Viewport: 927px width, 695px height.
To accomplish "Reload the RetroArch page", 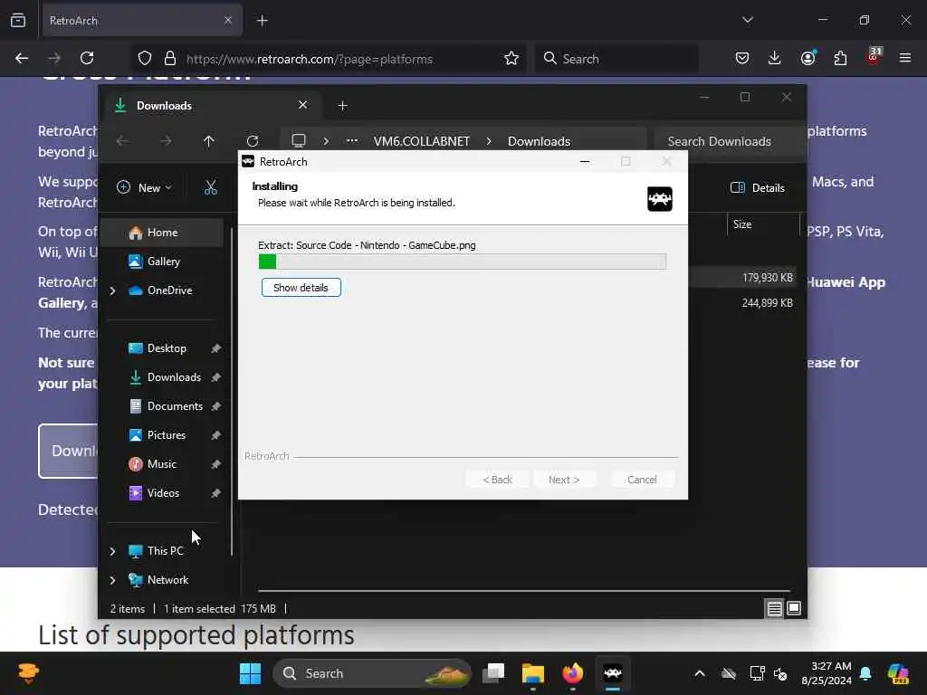I will (x=87, y=58).
